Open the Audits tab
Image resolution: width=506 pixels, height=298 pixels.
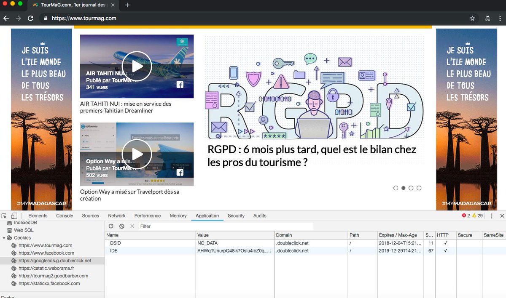[260, 216]
